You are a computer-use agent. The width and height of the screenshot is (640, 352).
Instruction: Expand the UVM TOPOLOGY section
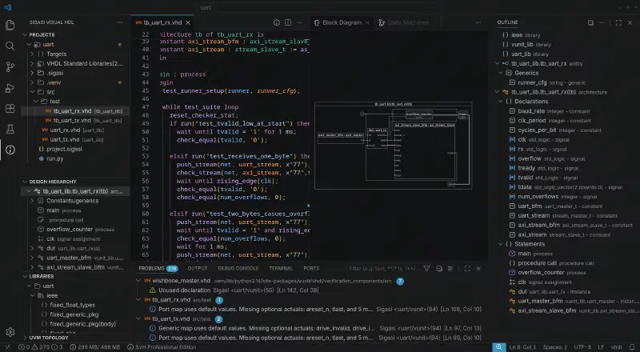26,338
